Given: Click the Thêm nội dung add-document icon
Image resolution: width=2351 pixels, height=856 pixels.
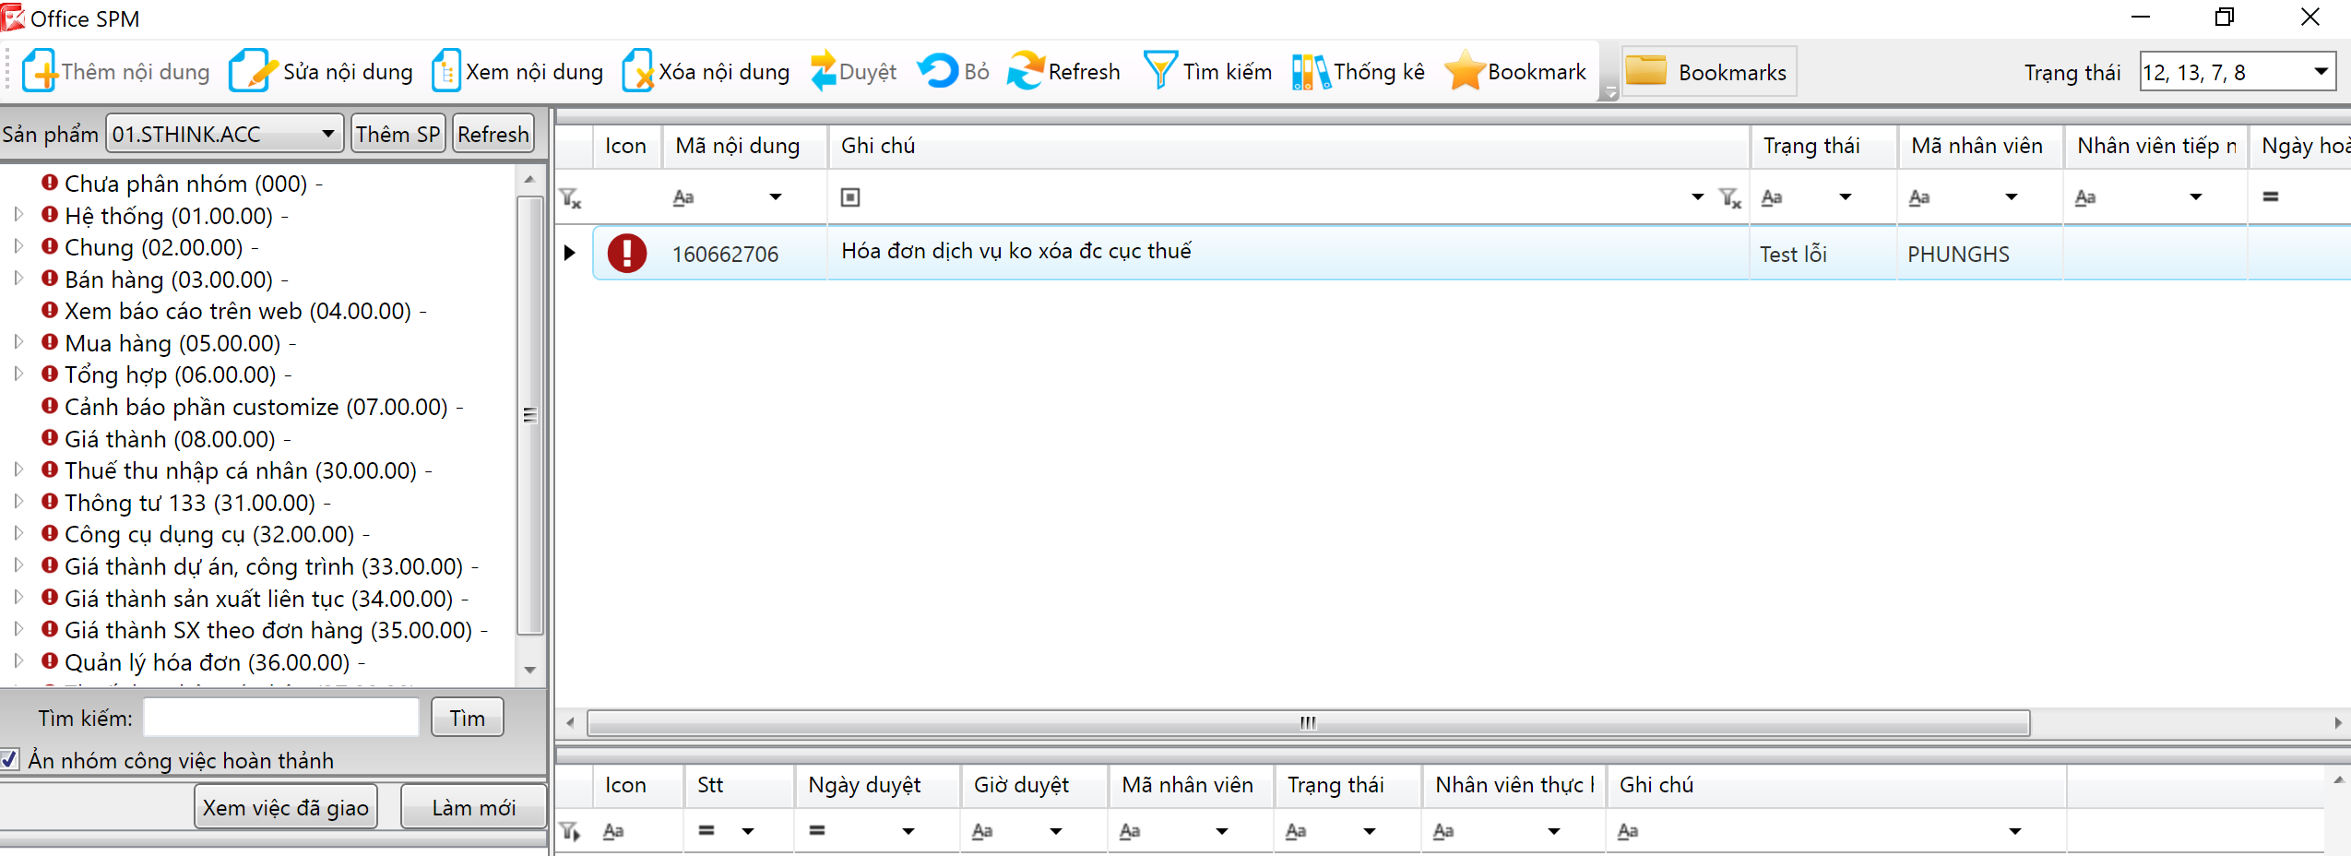Looking at the screenshot, I should tap(40, 71).
